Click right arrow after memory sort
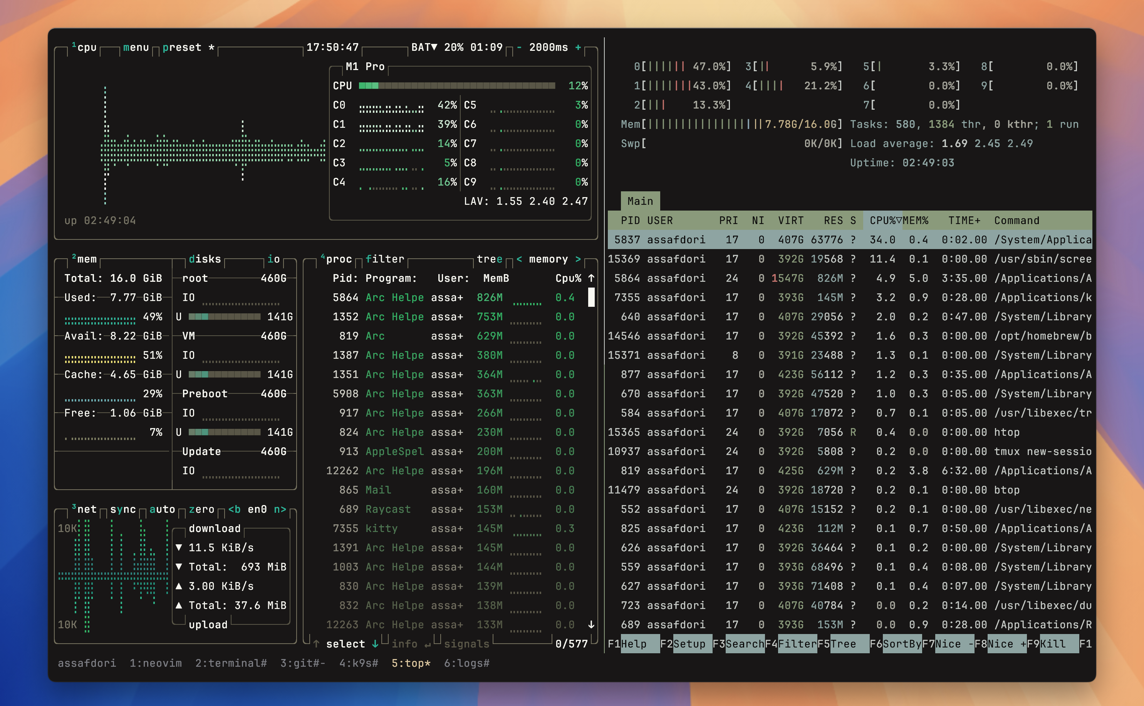The width and height of the screenshot is (1144, 706). coord(578,259)
